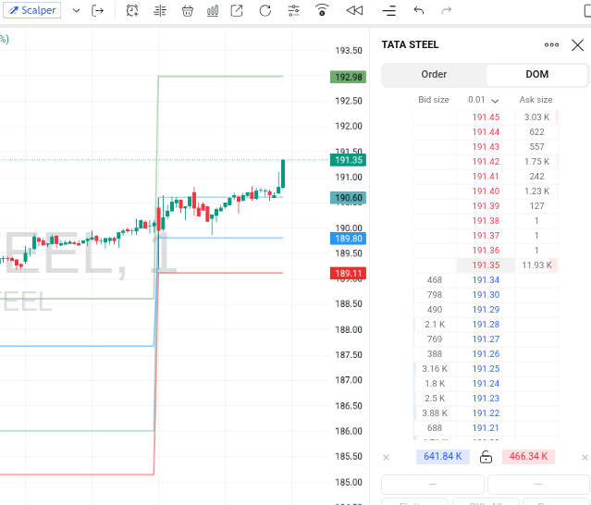Click the Bid size column header

tap(434, 100)
